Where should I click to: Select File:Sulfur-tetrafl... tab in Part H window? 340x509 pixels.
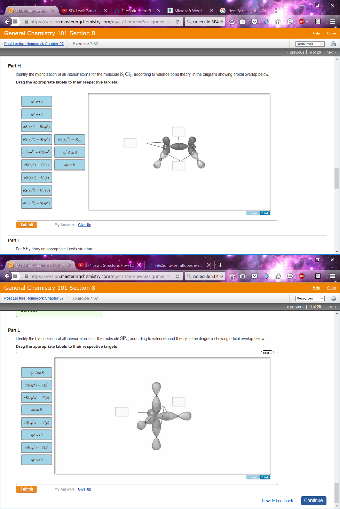pyautogui.click(x=138, y=11)
